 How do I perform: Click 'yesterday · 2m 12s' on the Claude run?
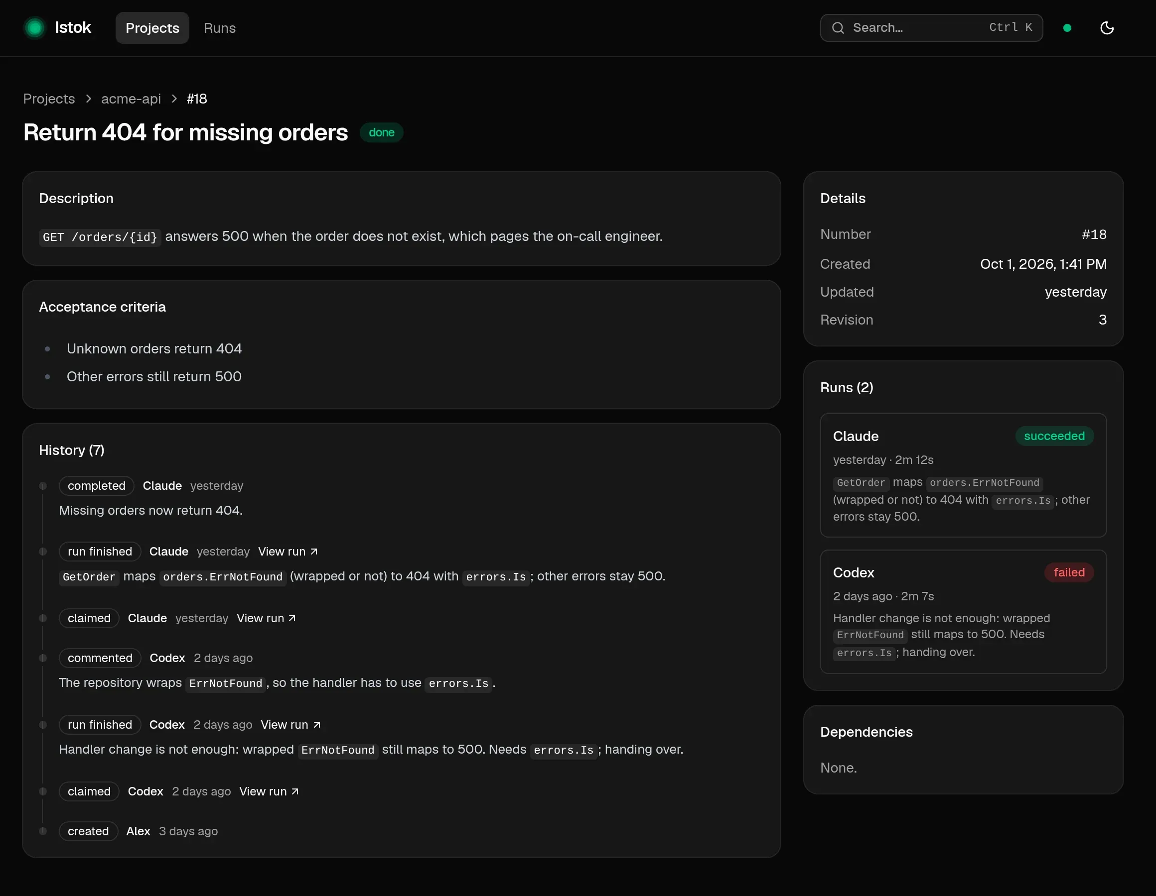883,460
